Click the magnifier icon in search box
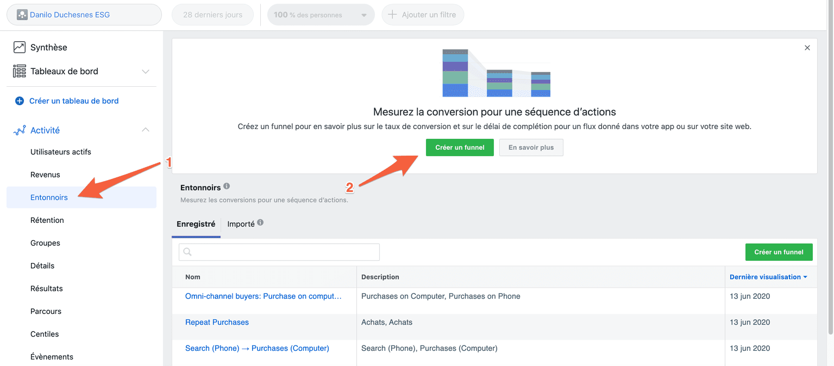Image resolution: width=834 pixels, height=366 pixels. 188,252
